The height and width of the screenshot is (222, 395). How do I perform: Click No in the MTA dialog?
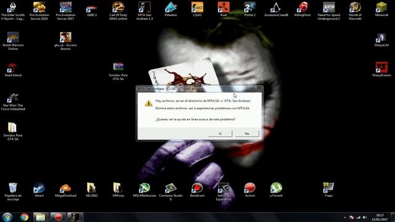pos(247,133)
